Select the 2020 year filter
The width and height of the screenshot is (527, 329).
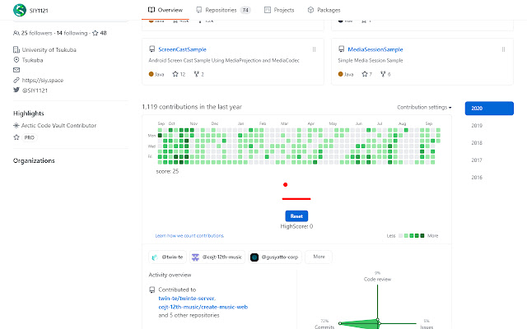(x=489, y=108)
